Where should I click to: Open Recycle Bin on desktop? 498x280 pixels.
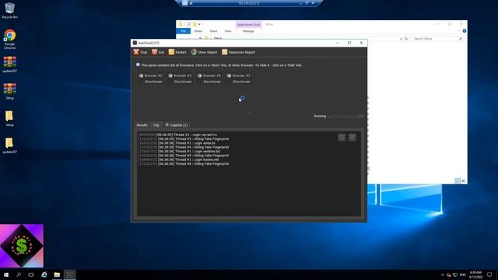(9, 10)
